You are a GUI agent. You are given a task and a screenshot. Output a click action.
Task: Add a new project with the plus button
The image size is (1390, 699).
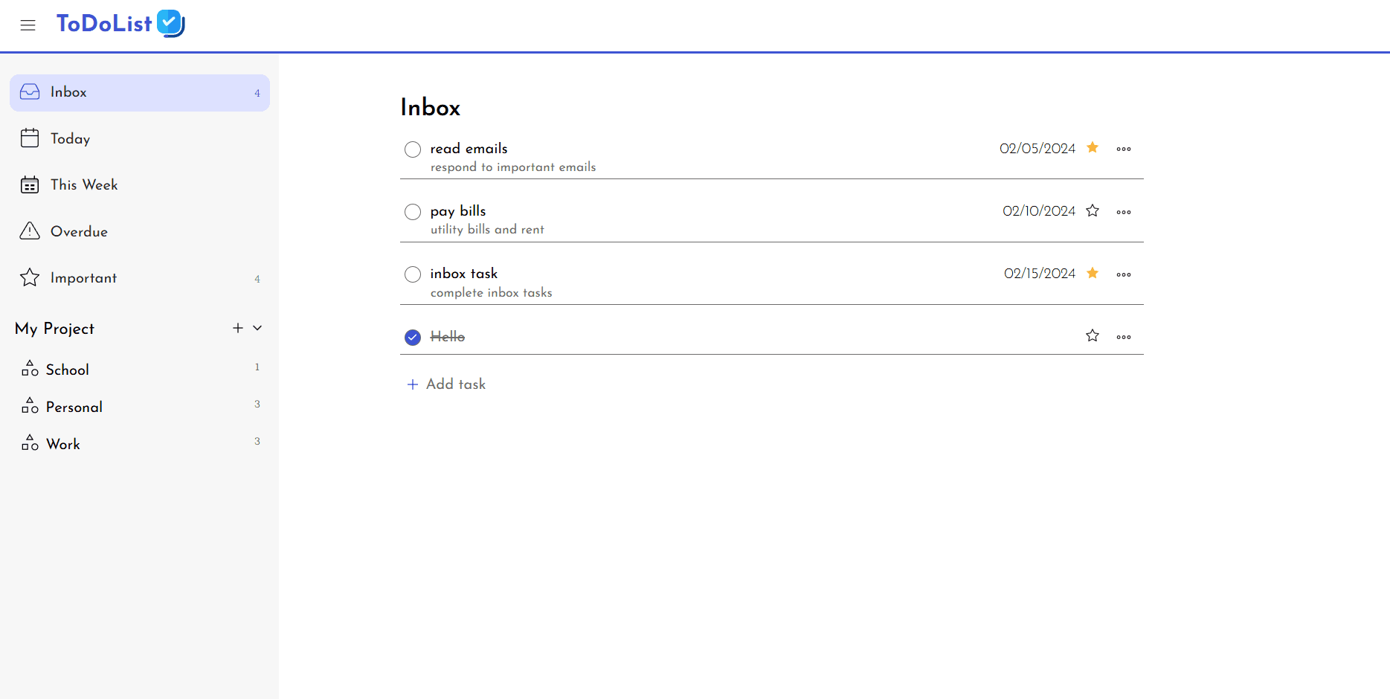coord(237,327)
